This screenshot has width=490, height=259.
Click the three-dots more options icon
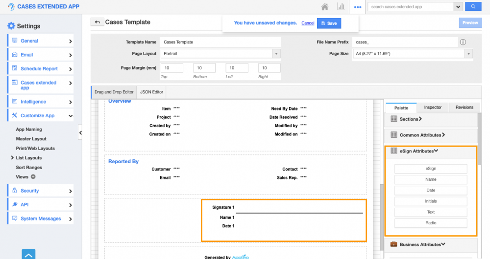coord(358,7)
